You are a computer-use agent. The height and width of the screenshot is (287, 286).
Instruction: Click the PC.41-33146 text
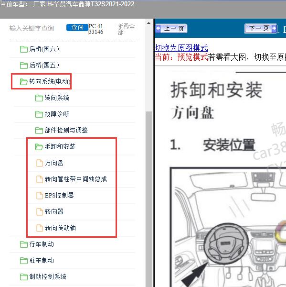96,29
